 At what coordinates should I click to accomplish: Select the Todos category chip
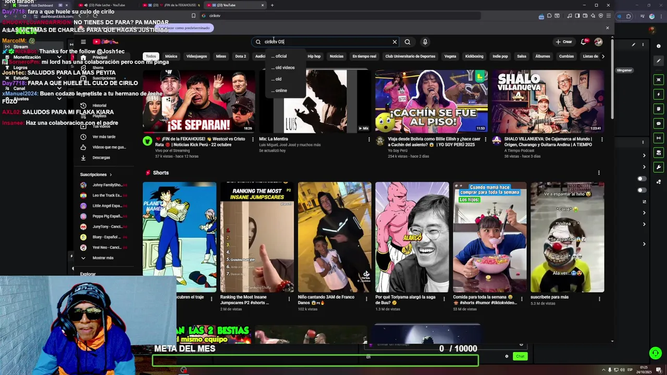151,56
